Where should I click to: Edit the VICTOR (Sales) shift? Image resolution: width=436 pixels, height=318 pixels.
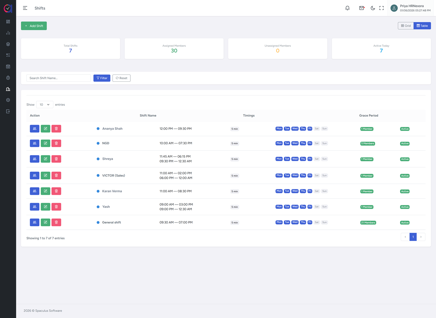coord(45,176)
